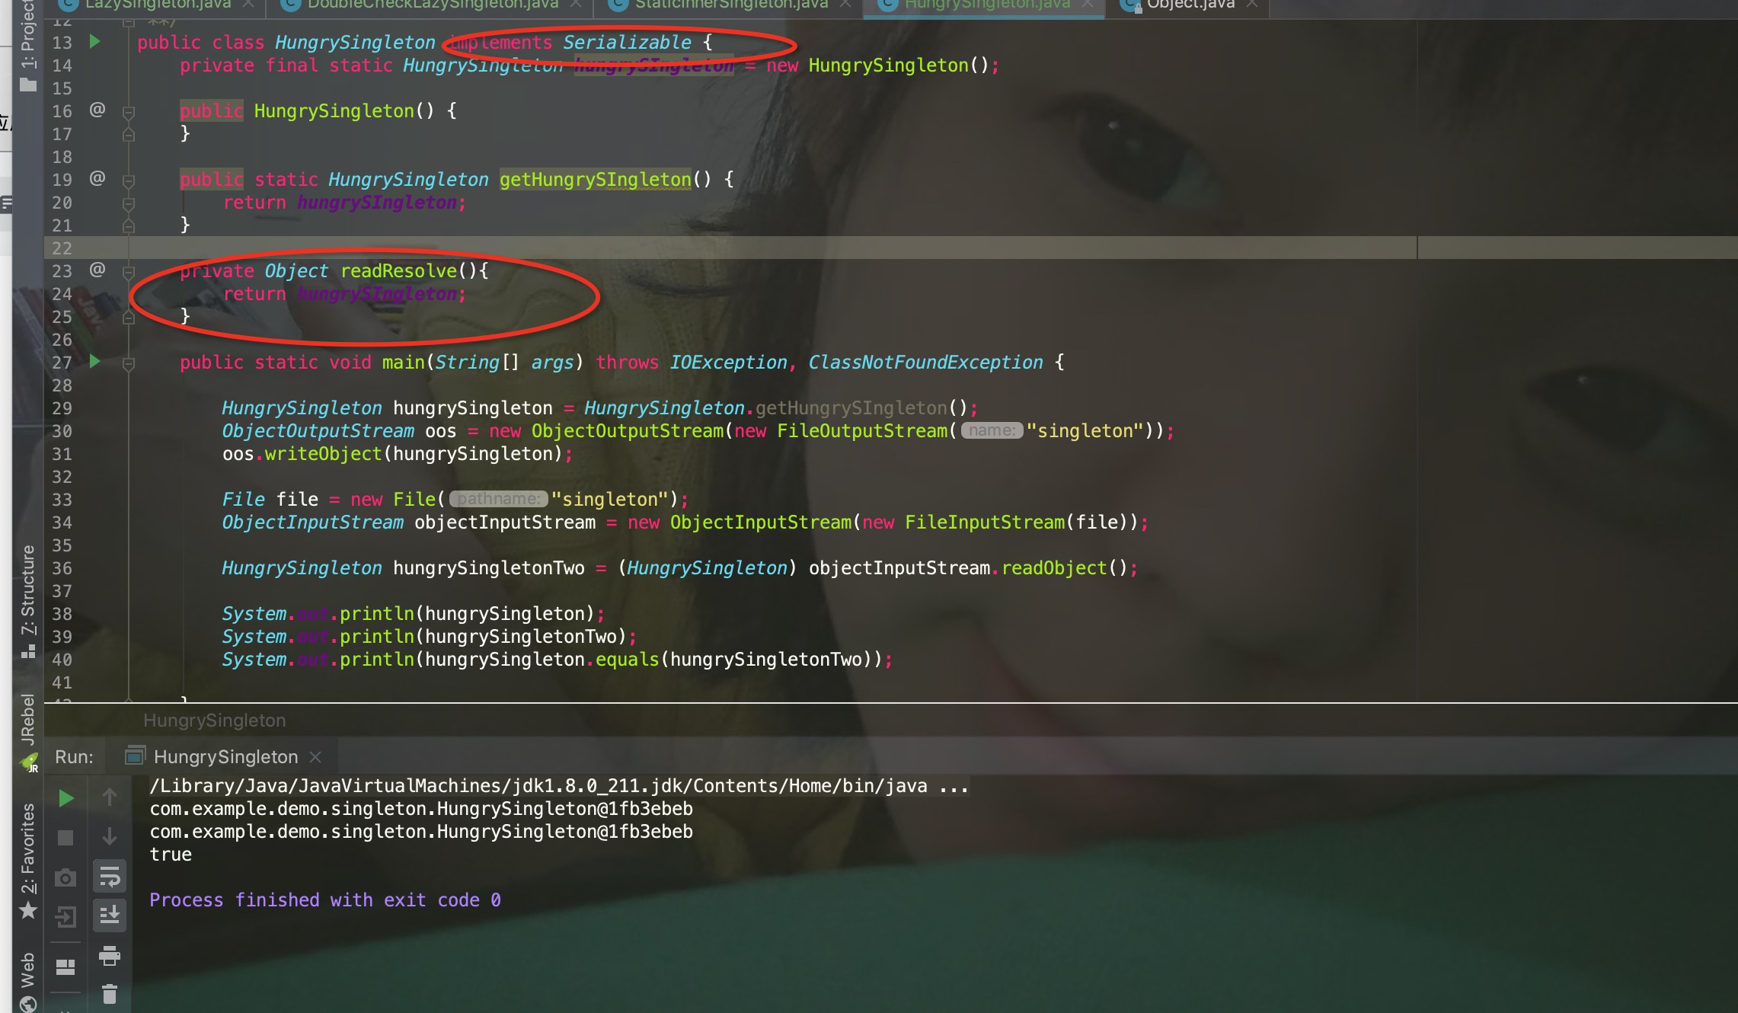This screenshot has width=1738, height=1013.
Task: Click the Restore Layout icon in Run panel
Action: pos(66,967)
